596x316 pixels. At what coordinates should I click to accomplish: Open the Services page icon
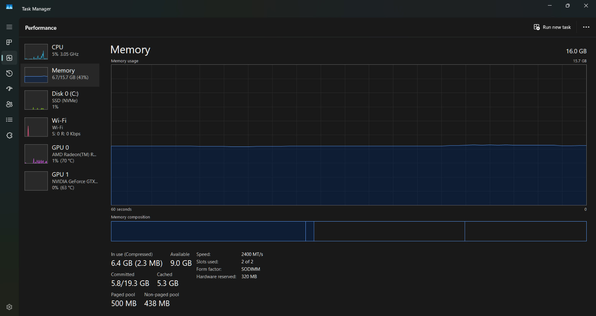tap(9, 135)
